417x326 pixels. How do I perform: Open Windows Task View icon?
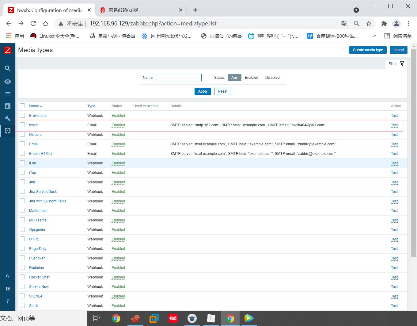(x=97, y=318)
